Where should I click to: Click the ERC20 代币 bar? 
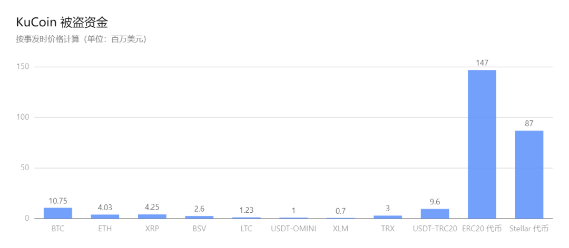click(x=482, y=144)
